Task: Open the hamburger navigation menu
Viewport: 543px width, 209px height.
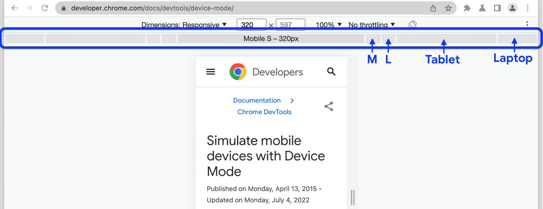Action: (211, 72)
